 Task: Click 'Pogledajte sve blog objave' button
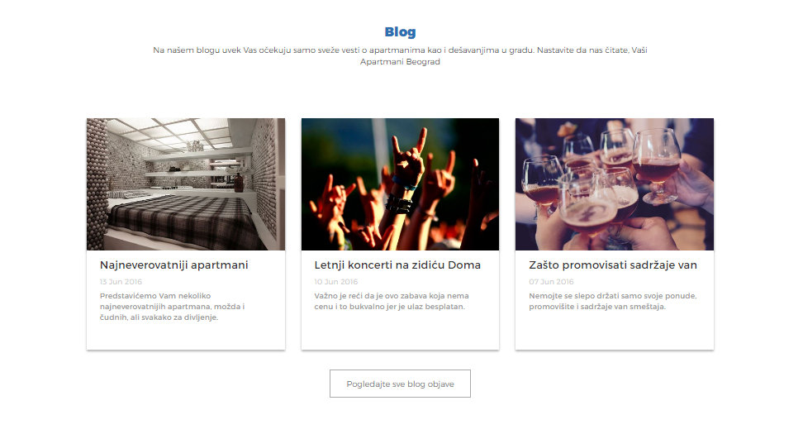point(400,384)
